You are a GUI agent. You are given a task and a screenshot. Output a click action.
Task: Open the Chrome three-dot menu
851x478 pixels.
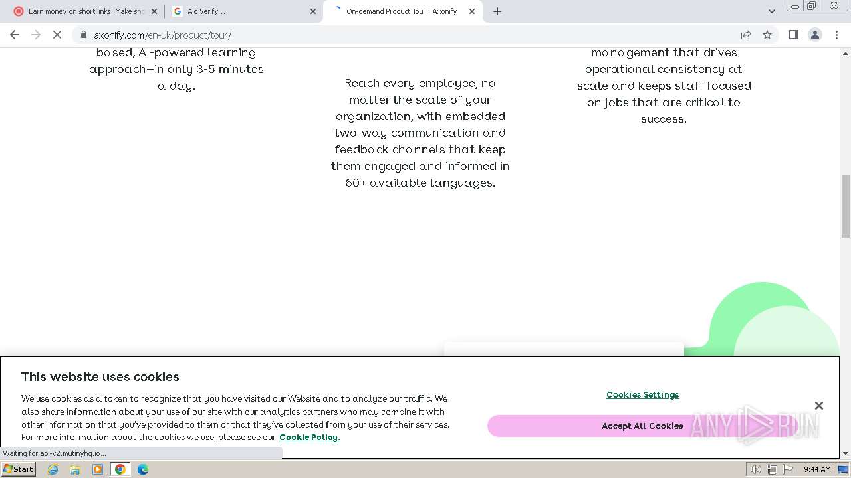(x=836, y=35)
